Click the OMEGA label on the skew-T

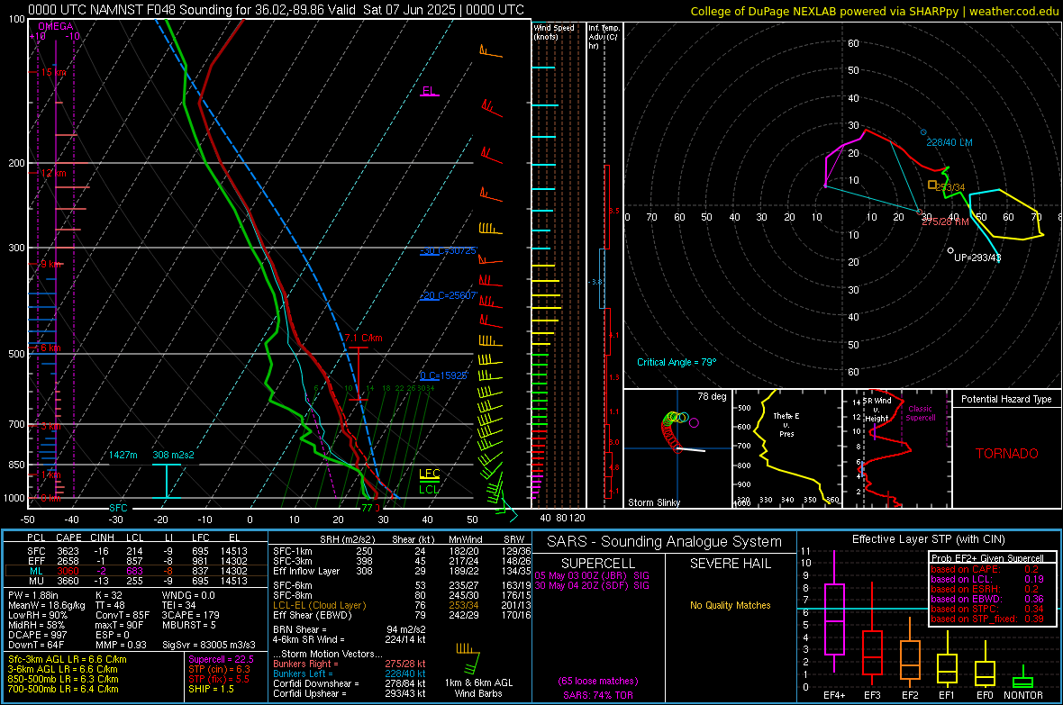tap(56, 26)
